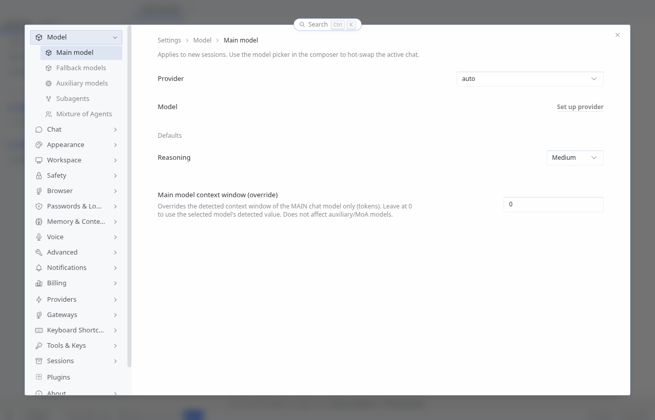Click the Voice microphone icon
Image resolution: width=655 pixels, height=420 pixels.
coord(39,237)
